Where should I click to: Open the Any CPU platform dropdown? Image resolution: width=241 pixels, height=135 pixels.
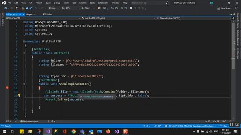coord(71,8)
